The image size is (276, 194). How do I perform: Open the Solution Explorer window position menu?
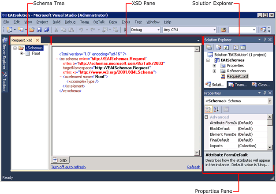tap(259, 40)
